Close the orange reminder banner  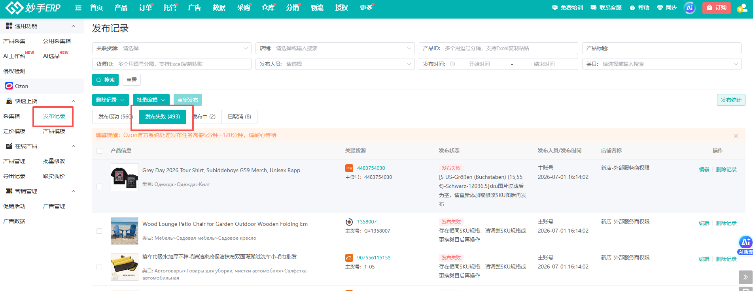736,136
